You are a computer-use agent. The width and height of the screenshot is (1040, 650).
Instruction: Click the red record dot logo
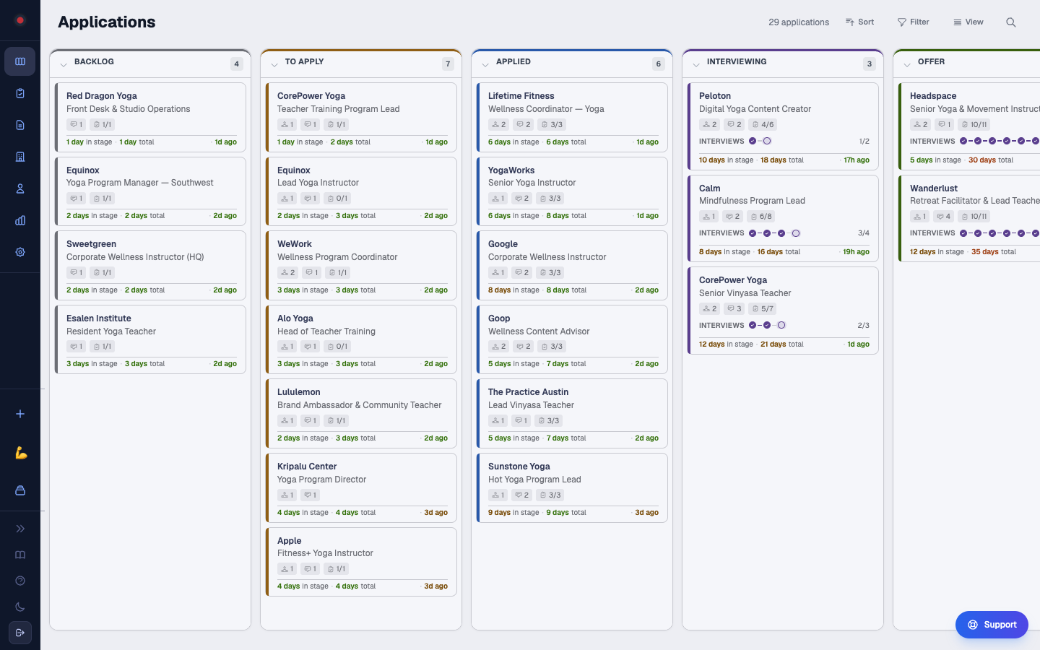[x=20, y=20]
